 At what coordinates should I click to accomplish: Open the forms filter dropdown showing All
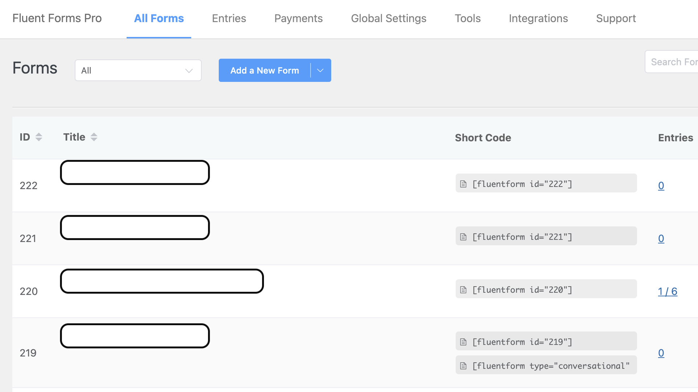pyautogui.click(x=138, y=70)
